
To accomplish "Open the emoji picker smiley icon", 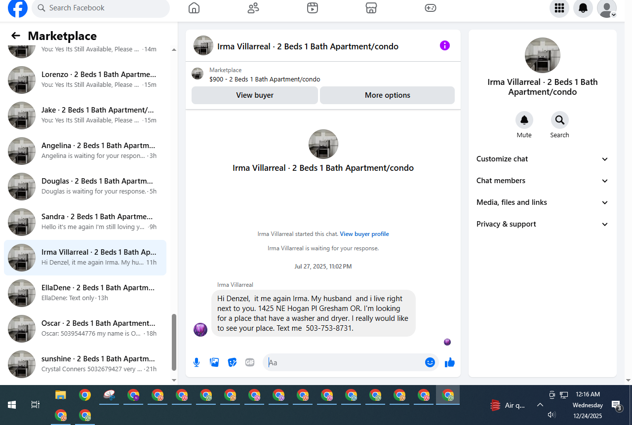I will tap(430, 362).
